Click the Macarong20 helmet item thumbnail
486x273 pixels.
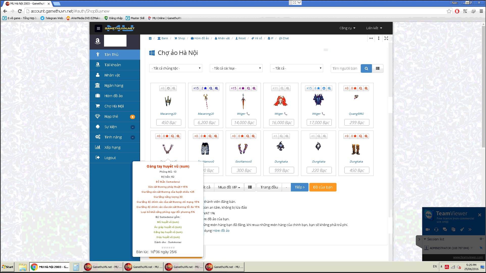pos(168,101)
